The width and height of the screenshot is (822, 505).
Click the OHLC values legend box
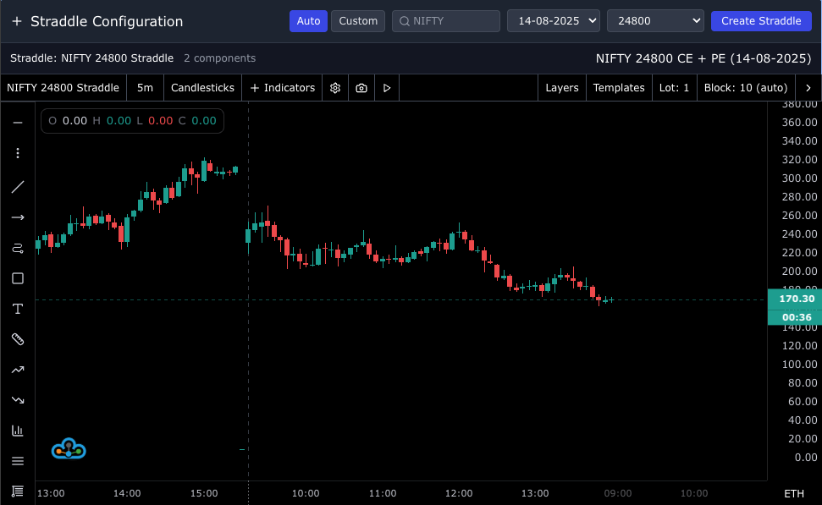coord(132,121)
